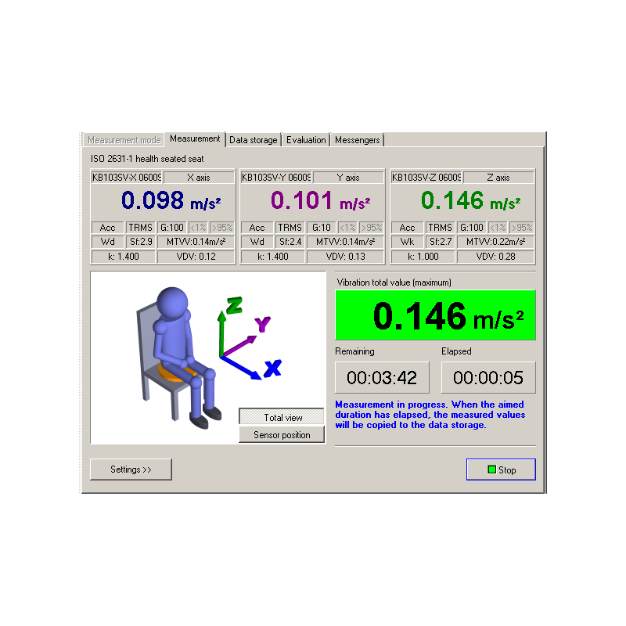Viewport: 626px width, 626px height.
Task: Select the Measurement tab
Action: (195, 139)
